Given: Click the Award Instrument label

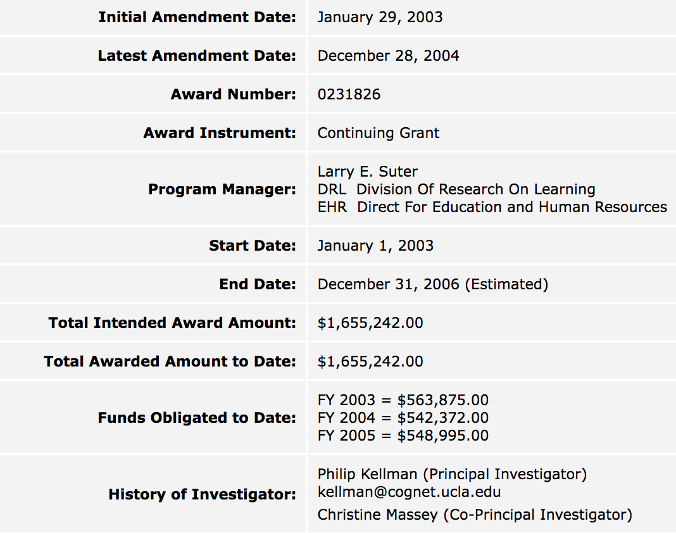Looking at the screenshot, I should 220,133.
